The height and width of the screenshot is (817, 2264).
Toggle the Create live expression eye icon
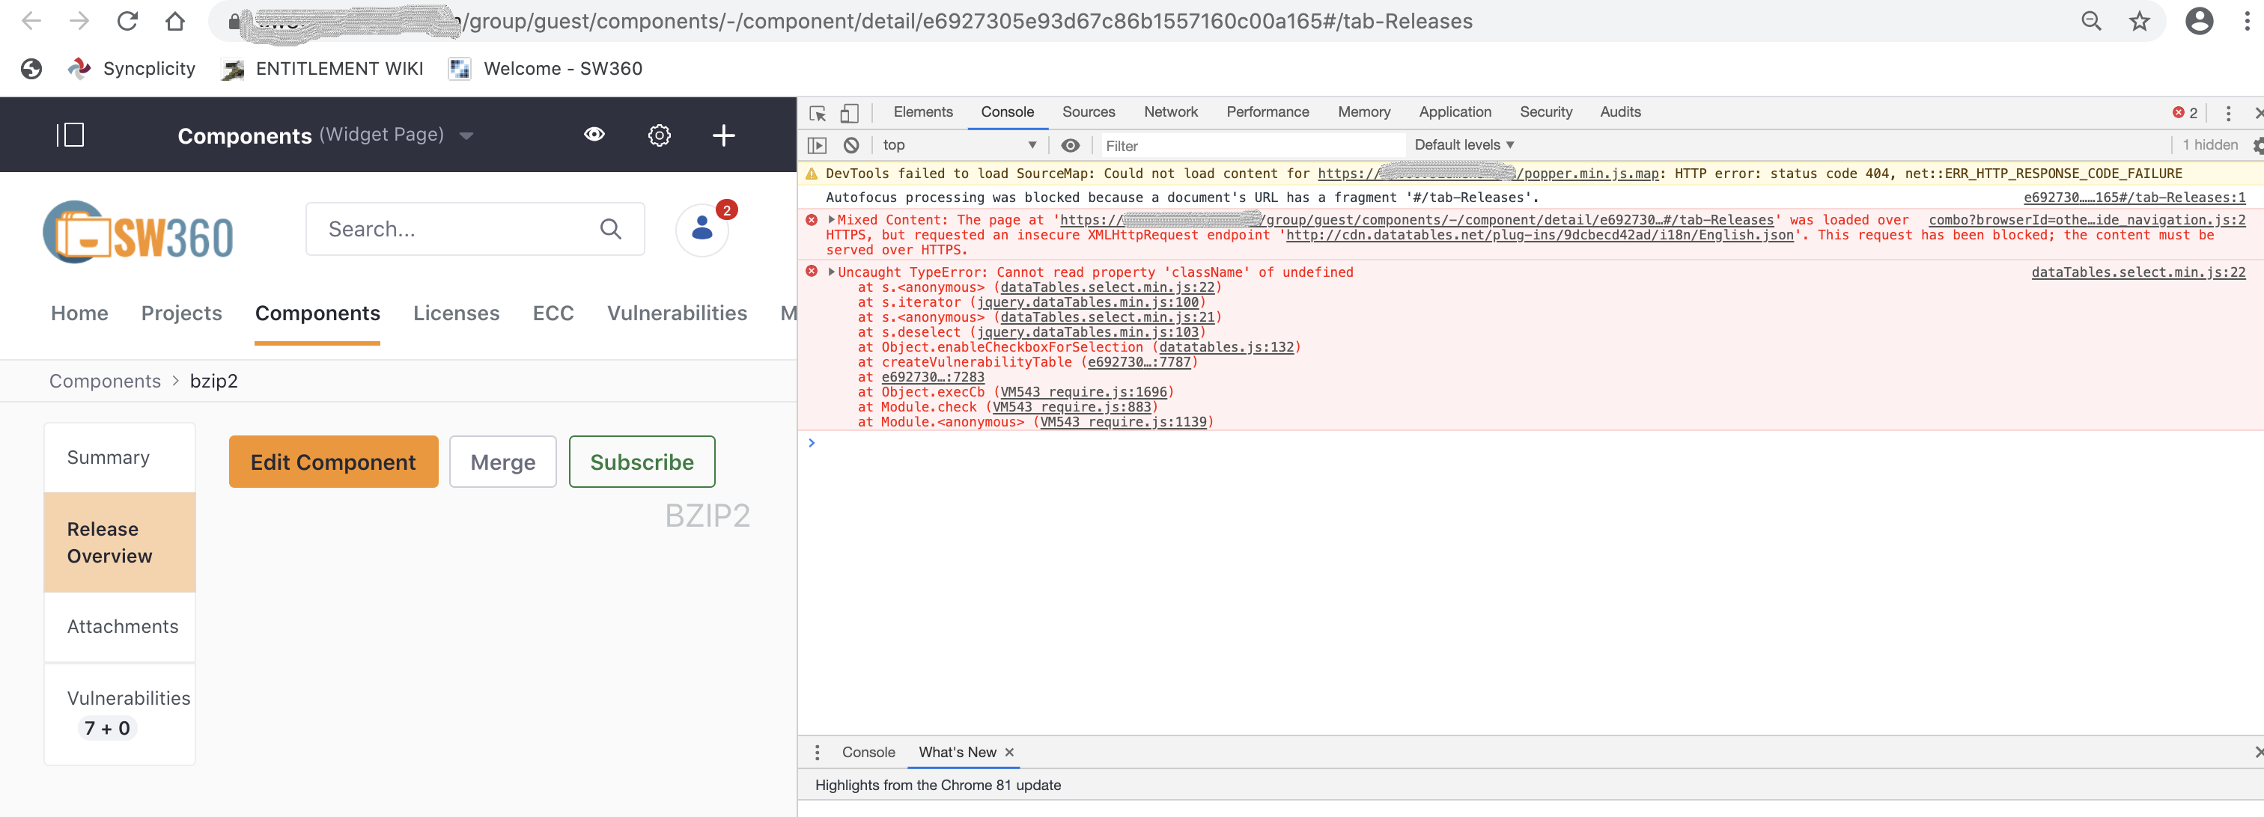(1071, 145)
